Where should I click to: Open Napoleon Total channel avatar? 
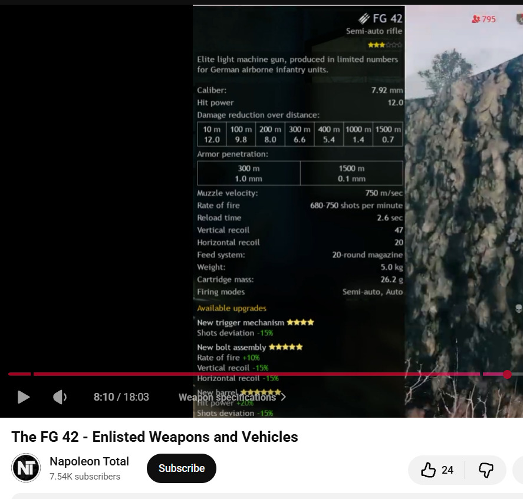26,468
